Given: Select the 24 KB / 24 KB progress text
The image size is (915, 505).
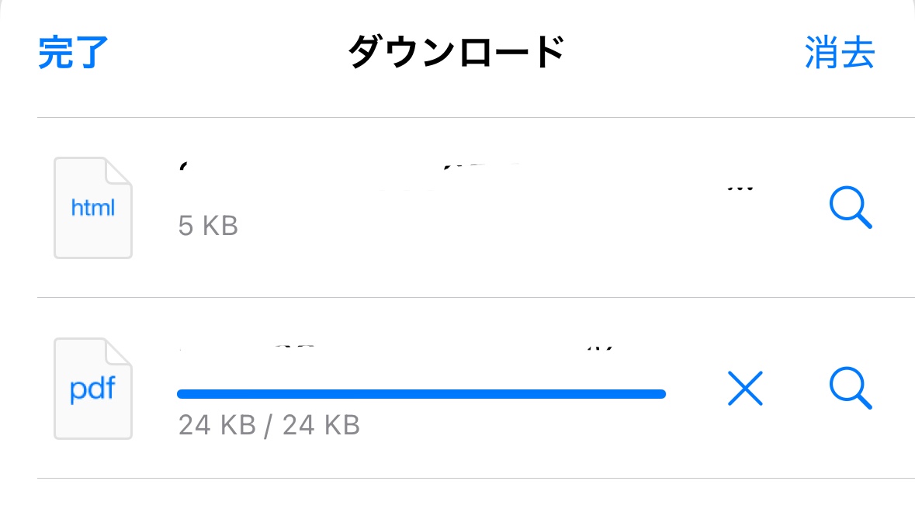Looking at the screenshot, I should pos(269,425).
